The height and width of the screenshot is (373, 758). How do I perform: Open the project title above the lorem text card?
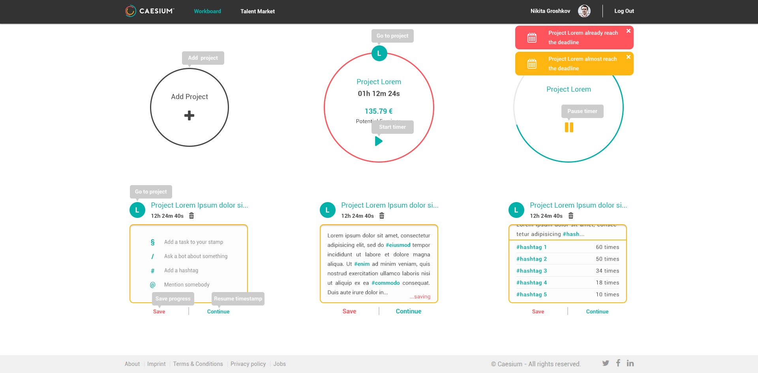[390, 205]
